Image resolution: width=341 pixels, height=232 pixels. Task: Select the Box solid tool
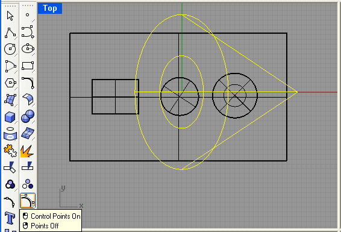coord(10,118)
